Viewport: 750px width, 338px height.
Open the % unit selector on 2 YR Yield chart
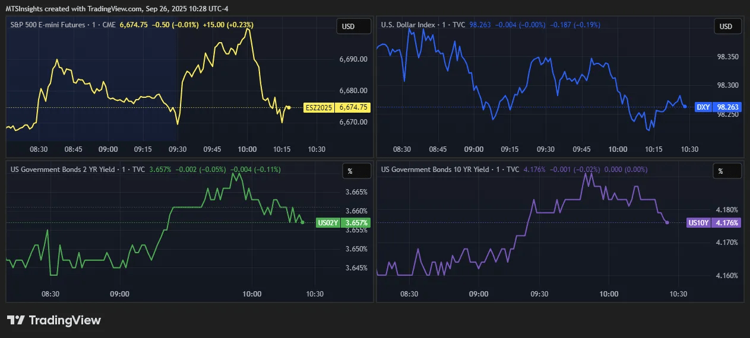[x=350, y=171]
